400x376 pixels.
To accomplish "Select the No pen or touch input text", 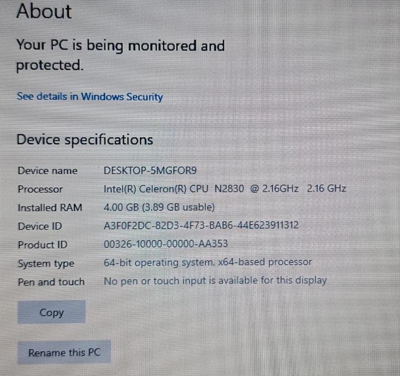I will coord(215,281).
